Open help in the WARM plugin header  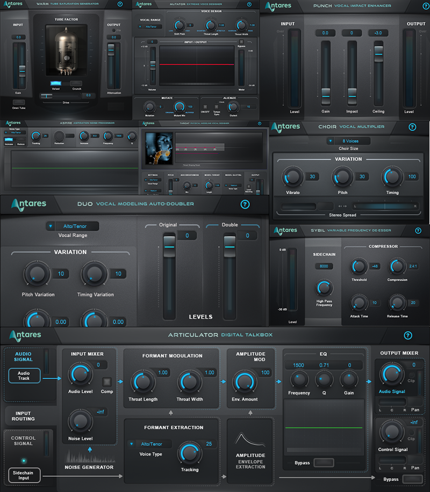[120, 4]
